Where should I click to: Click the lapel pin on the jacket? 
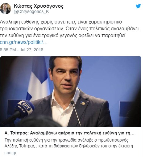pyautogui.click(x=83, y=103)
